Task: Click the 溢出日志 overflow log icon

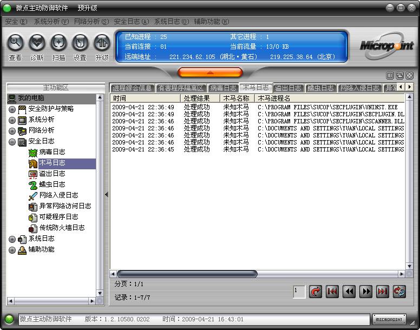Action: 32,174
